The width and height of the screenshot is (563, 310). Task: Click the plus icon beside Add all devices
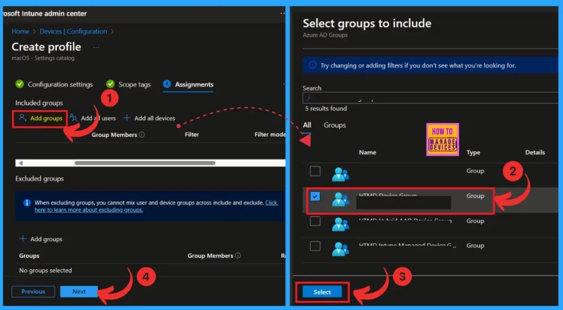[127, 118]
